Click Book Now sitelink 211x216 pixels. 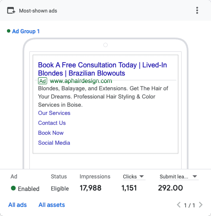coord(51,133)
